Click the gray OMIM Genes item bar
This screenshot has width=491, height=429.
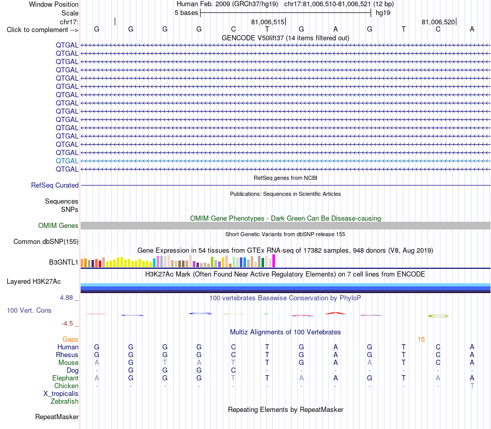[x=285, y=225]
